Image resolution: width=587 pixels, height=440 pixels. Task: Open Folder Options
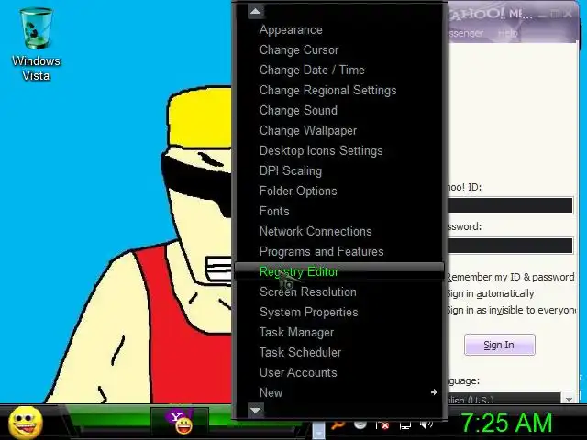[x=298, y=192]
